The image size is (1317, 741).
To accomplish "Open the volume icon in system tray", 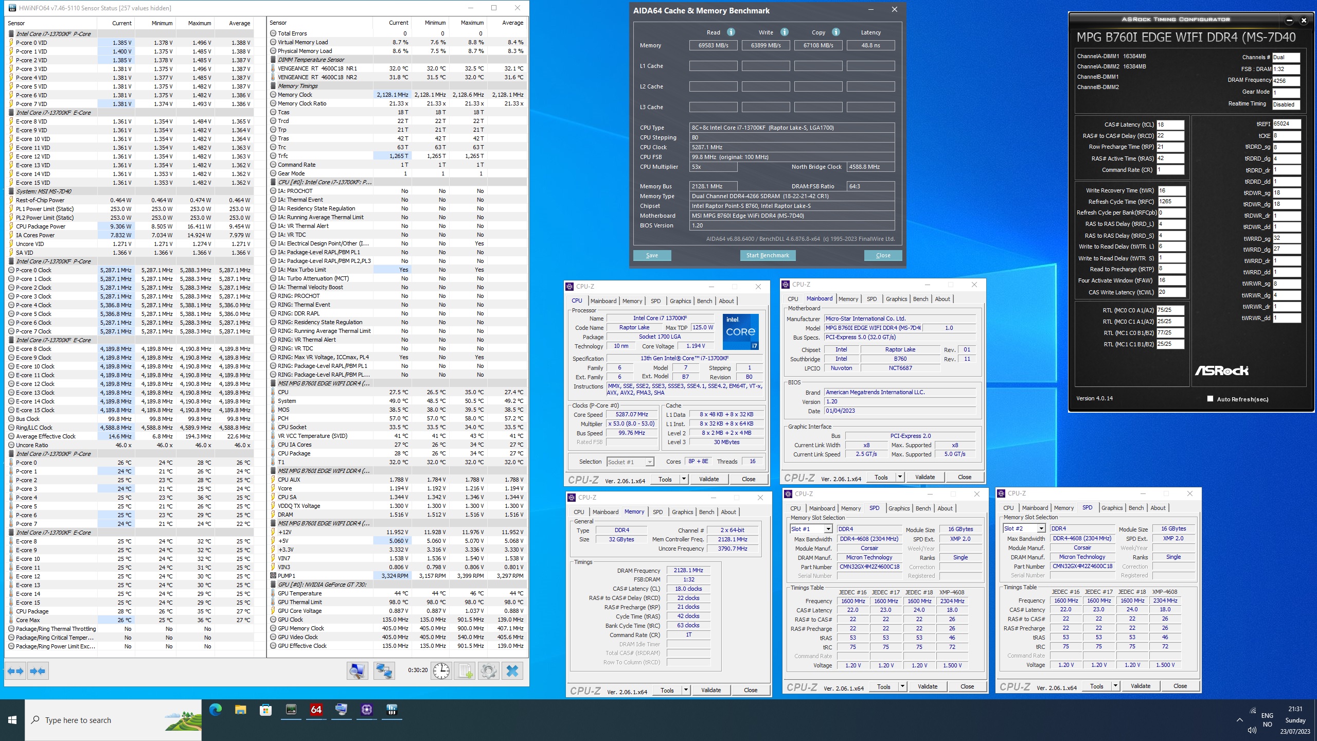I will (x=1252, y=730).
